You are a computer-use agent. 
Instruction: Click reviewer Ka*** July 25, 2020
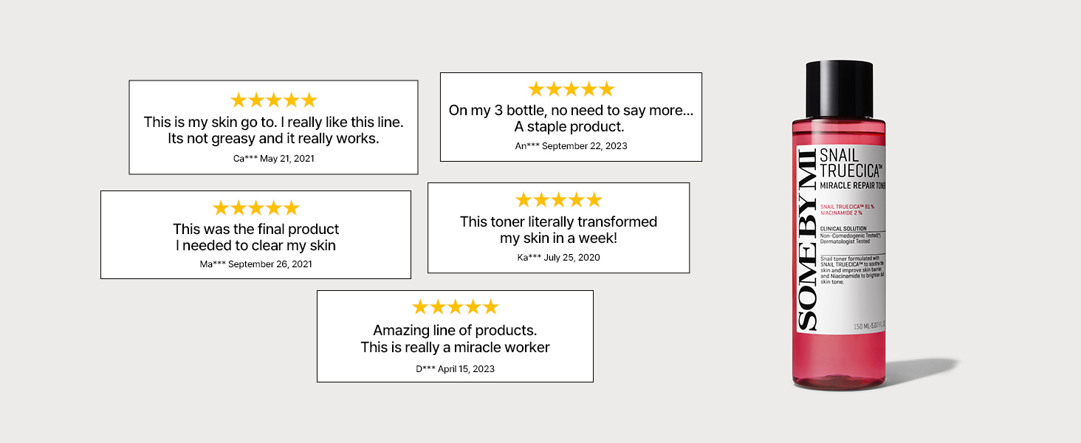click(558, 258)
